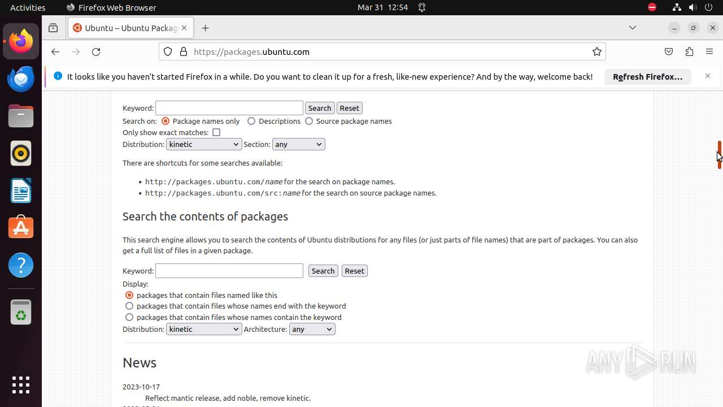The height and width of the screenshot is (407, 723).
Task: Open the notification bell in top bar
Action: pos(422,7)
